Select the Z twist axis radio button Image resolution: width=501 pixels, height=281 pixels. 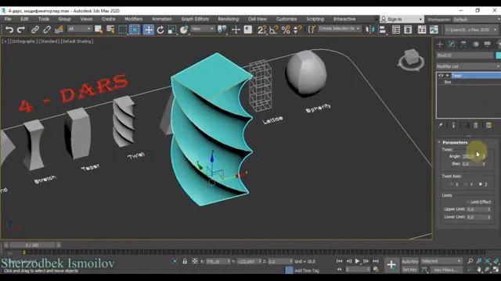[x=481, y=184]
